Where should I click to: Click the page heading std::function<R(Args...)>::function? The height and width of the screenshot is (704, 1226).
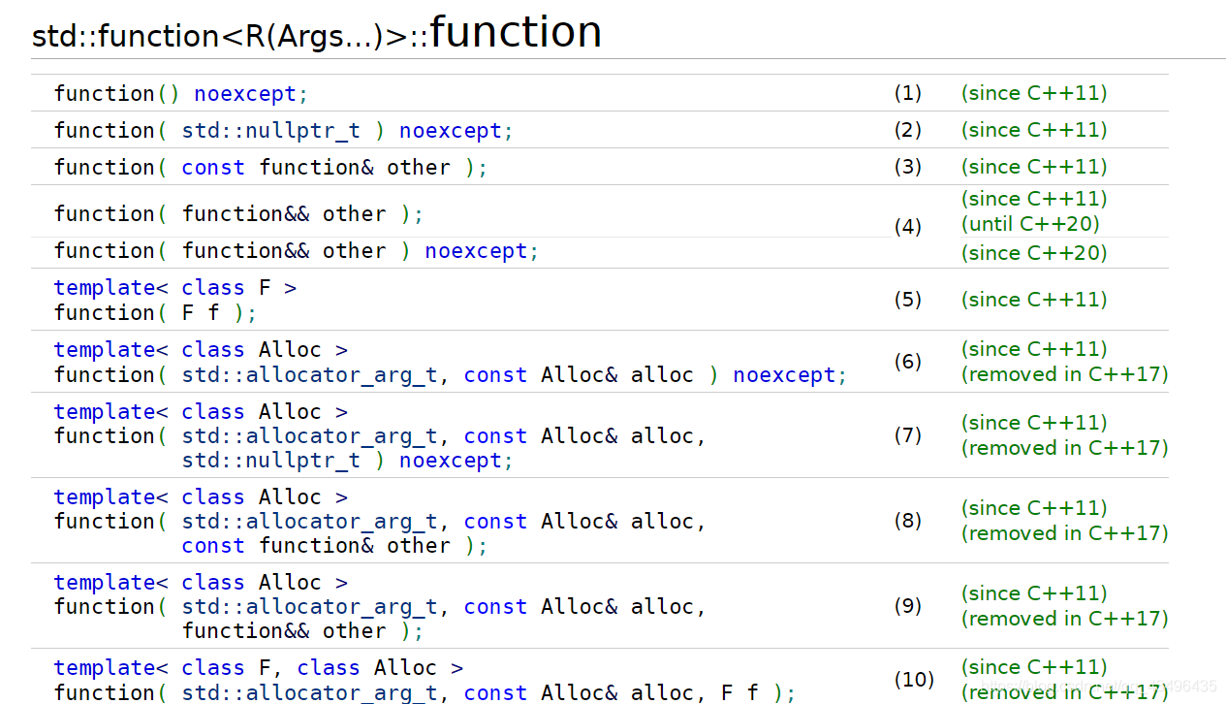point(317,33)
